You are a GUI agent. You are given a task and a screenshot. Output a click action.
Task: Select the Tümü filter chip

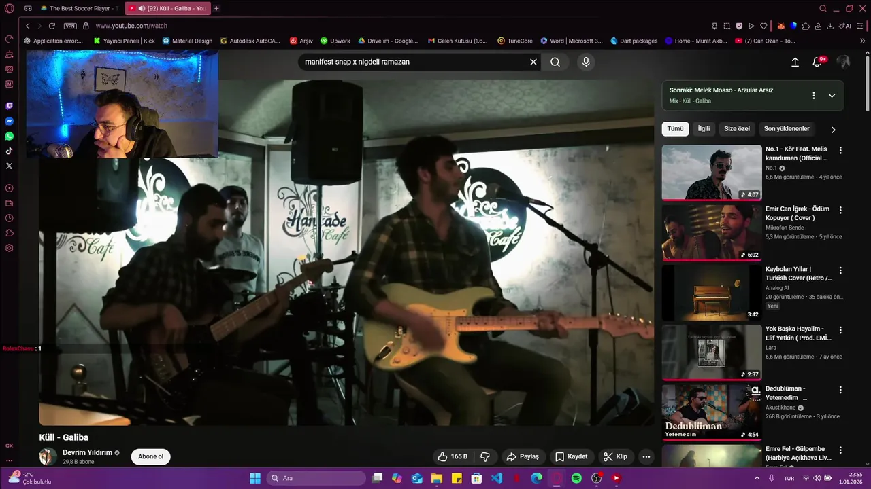[x=675, y=128]
